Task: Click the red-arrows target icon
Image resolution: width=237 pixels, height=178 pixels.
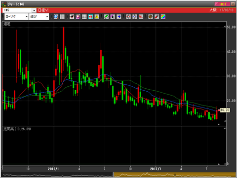Action: pos(128,17)
